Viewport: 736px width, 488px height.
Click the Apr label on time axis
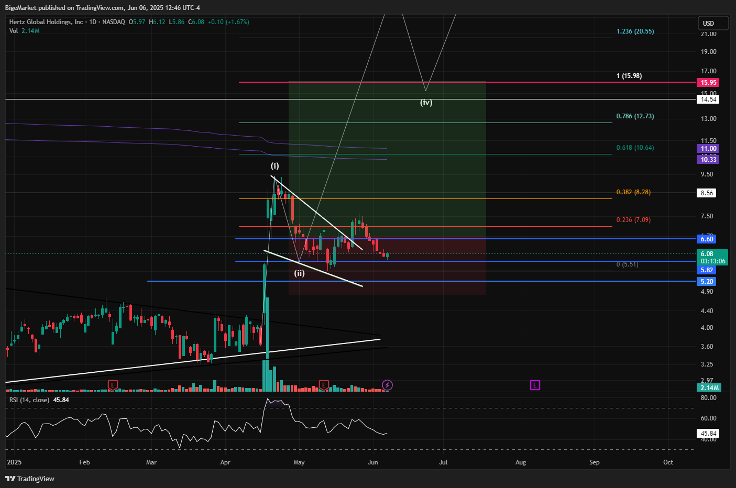pyautogui.click(x=225, y=462)
